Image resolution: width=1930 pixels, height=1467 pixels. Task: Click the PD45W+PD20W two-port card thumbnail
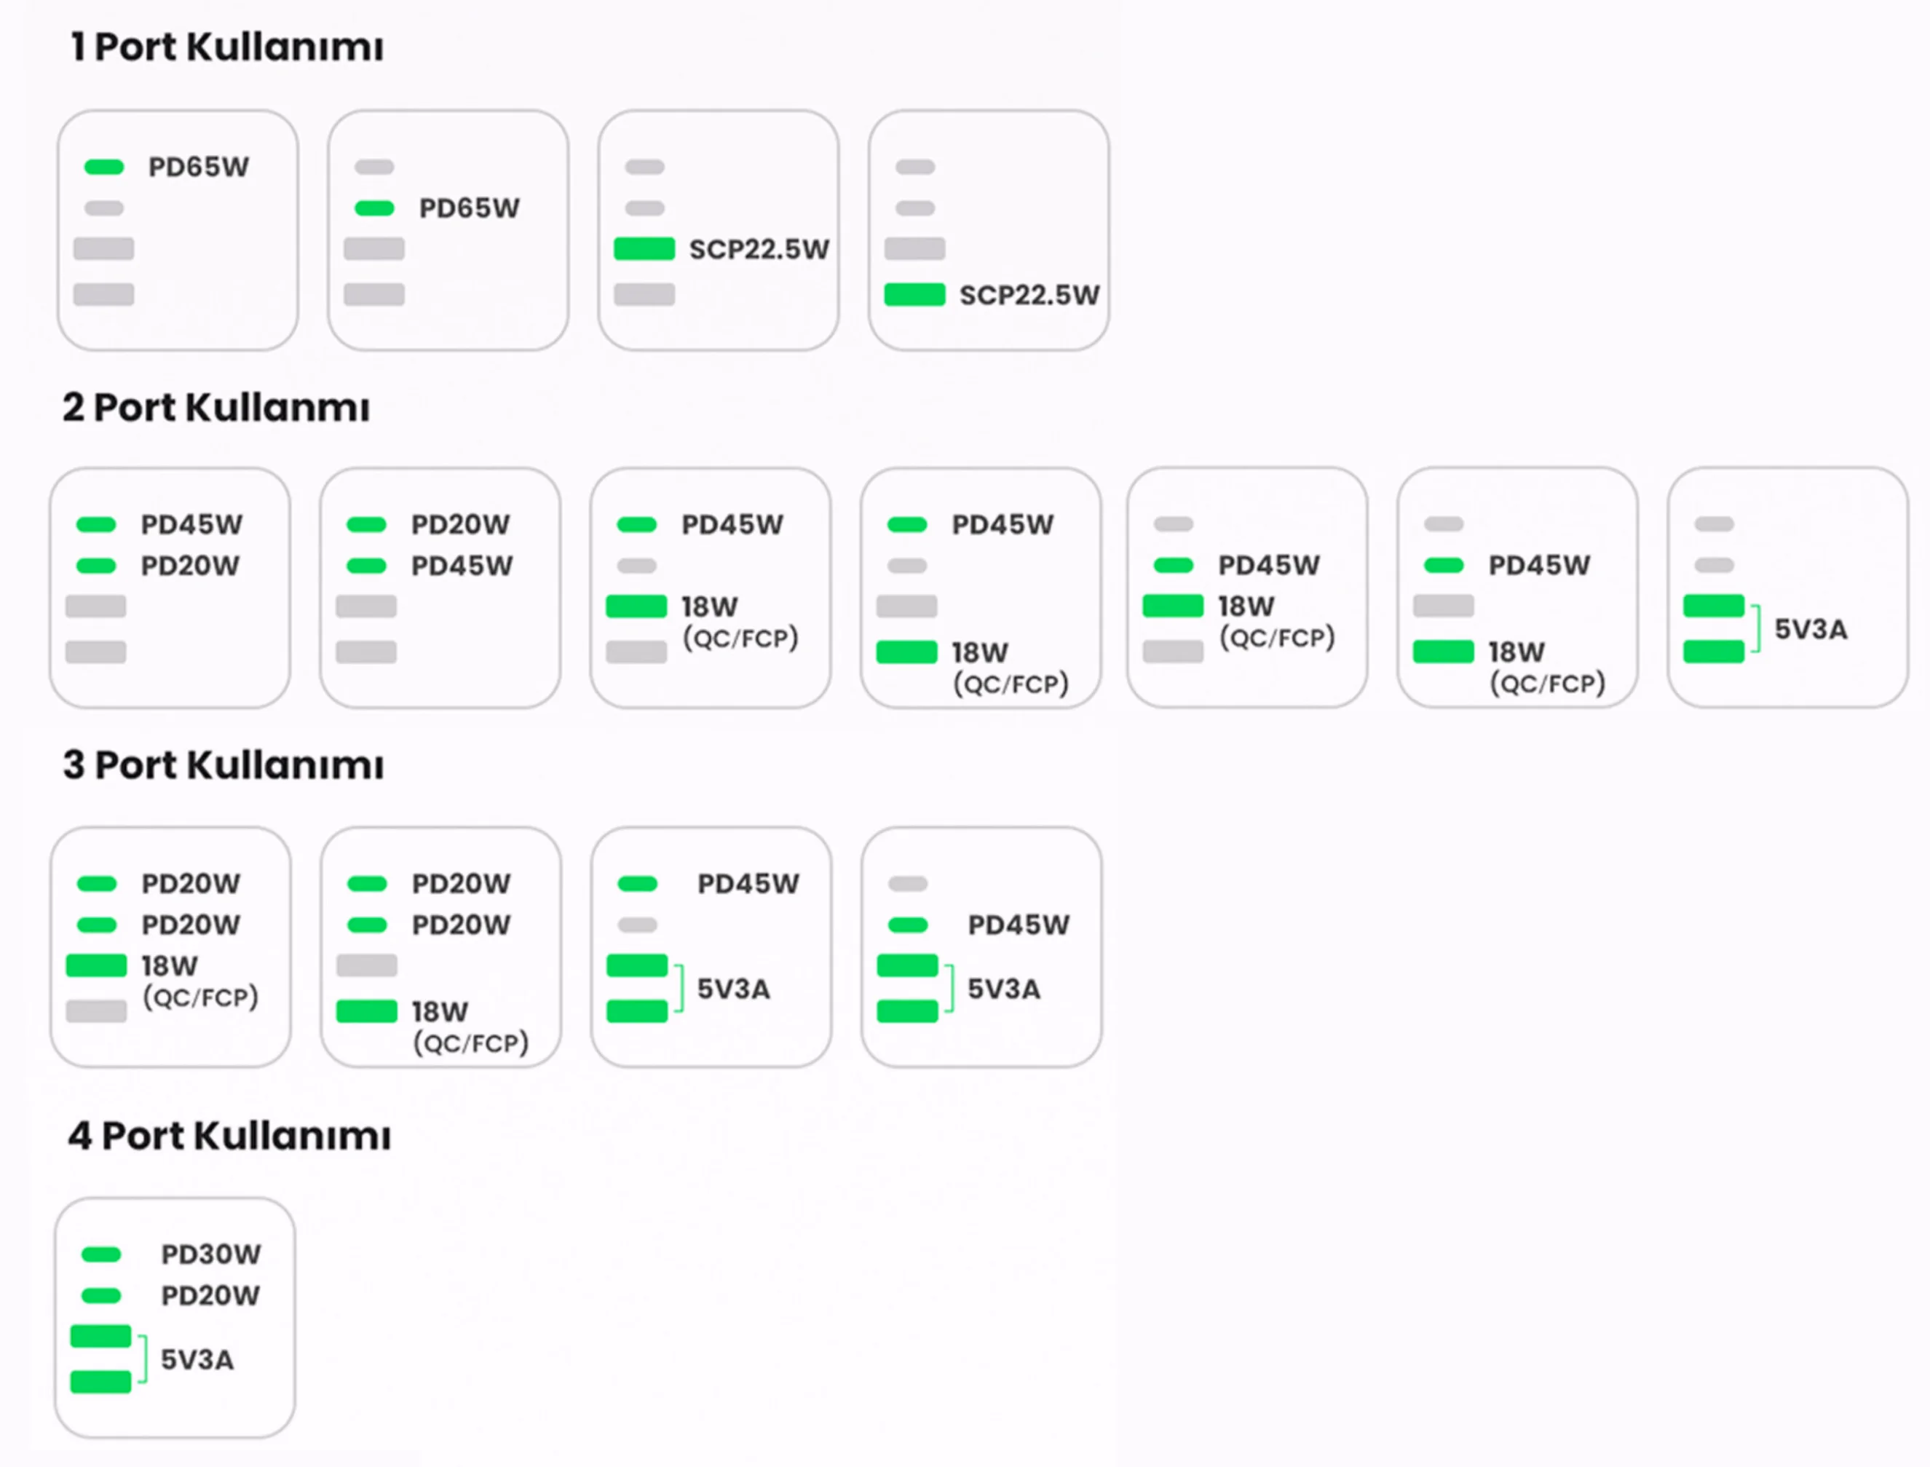(170, 588)
